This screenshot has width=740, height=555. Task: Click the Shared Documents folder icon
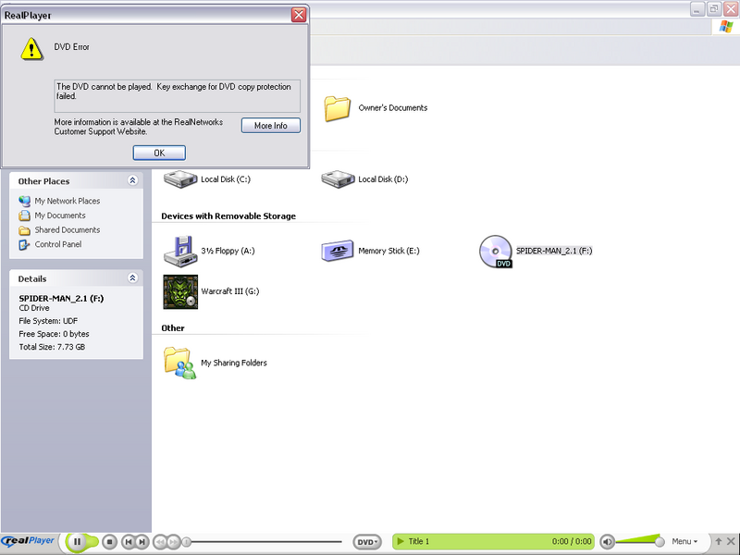click(25, 230)
